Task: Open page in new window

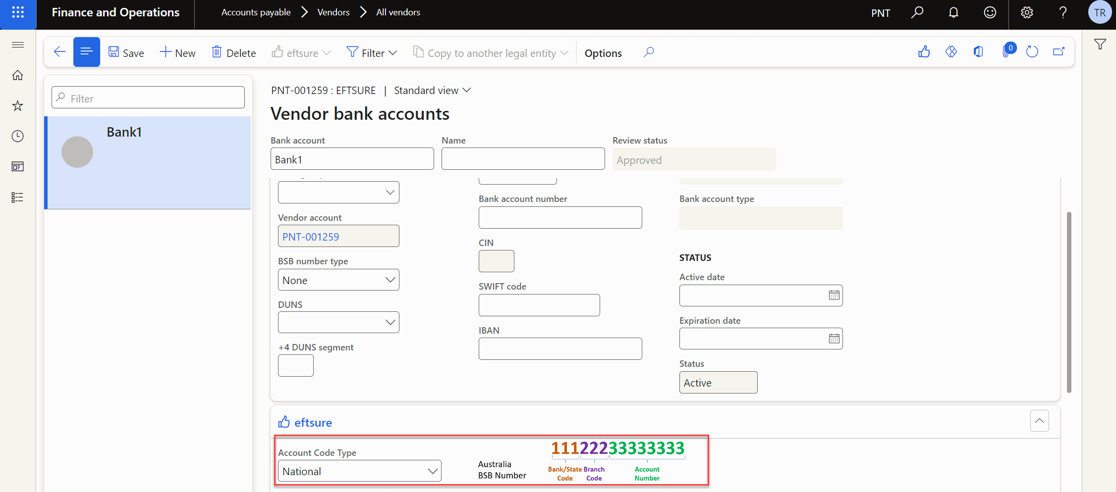Action: (x=1059, y=52)
